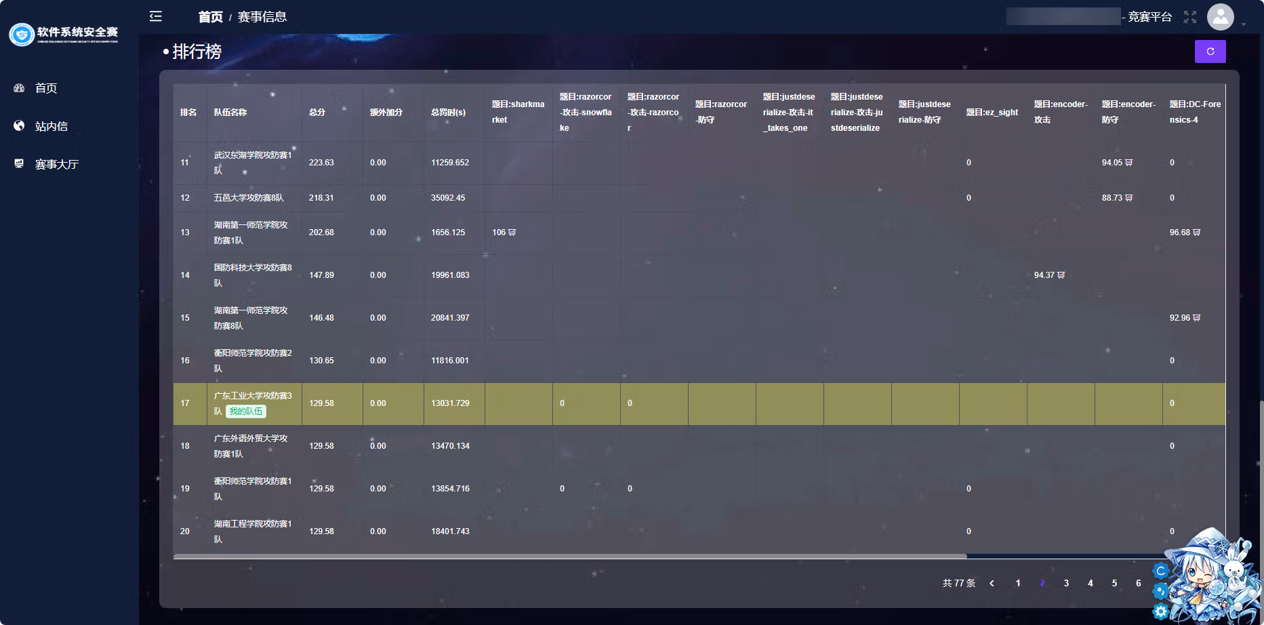Viewport: 1264px width, 625px height.
Task: Click total score 146.48
Action: (x=321, y=318)
